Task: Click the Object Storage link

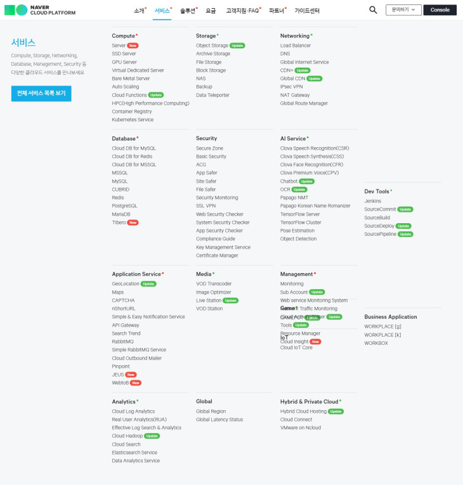Action: 212,46
